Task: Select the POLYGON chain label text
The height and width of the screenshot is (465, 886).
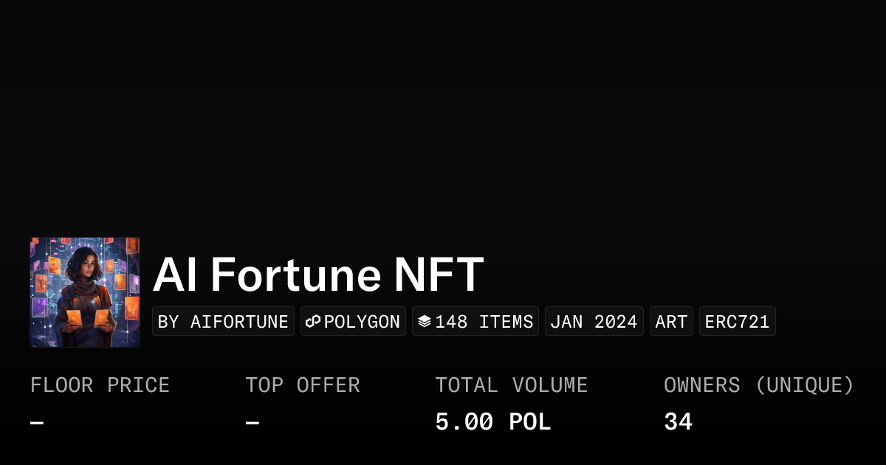Action: pos(362,322)
